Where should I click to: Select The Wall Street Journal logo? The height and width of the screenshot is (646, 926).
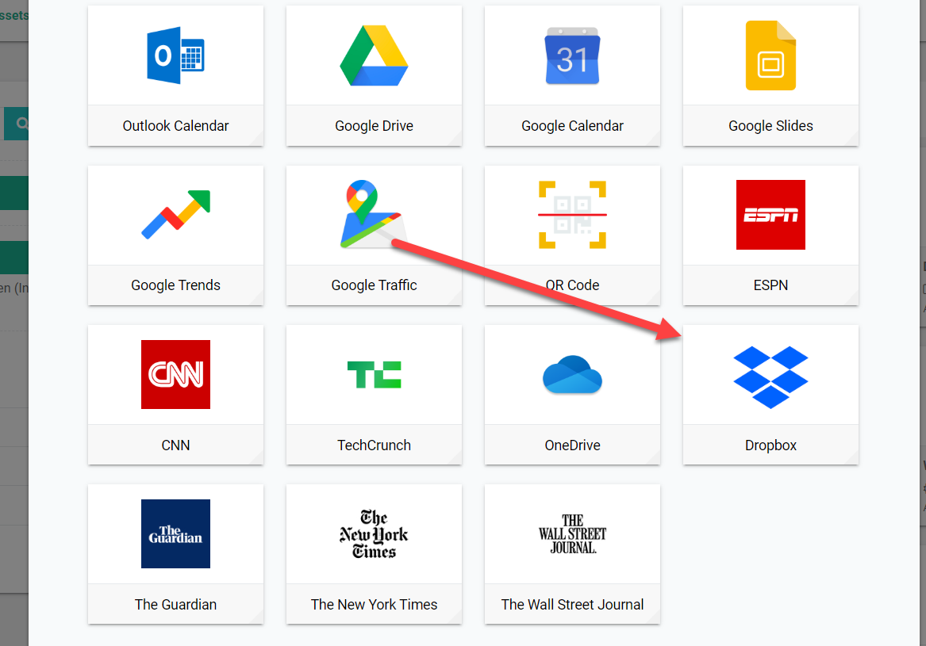572,533
